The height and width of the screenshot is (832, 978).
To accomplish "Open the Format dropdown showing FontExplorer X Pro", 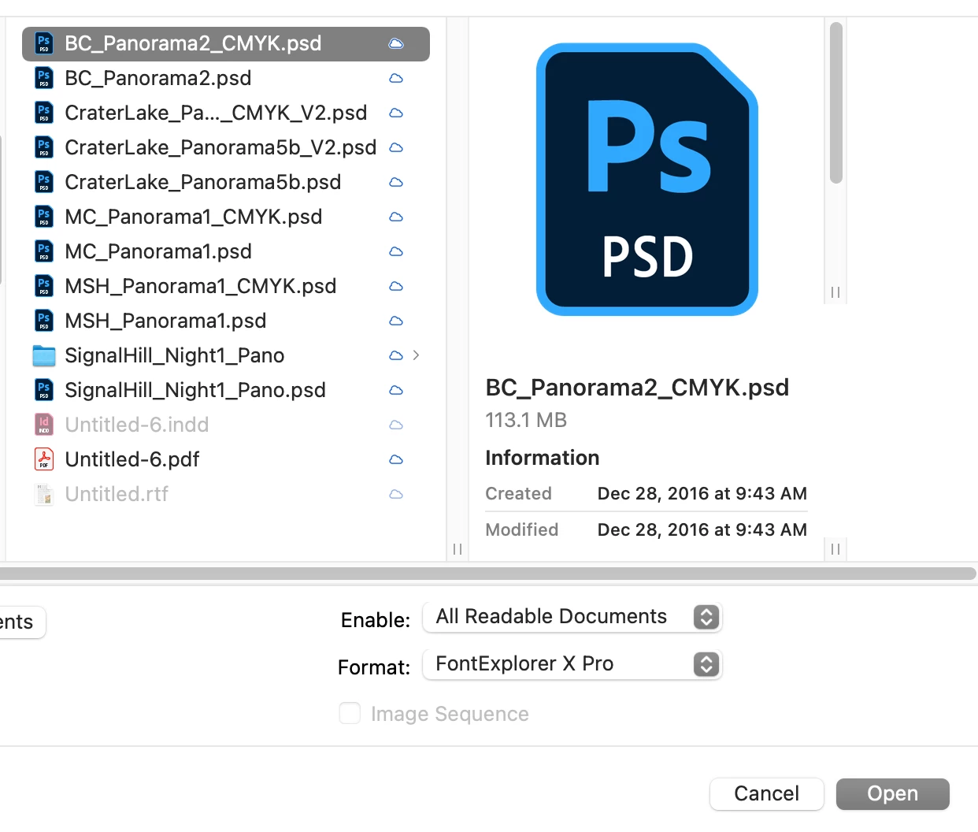I will point(572,664).
